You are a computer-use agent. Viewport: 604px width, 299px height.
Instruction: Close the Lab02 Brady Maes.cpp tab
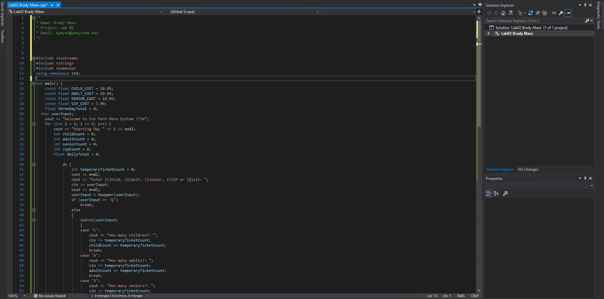[x=58, y=5]
